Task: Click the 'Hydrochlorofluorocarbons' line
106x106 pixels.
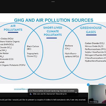Action: coord(95,61)
